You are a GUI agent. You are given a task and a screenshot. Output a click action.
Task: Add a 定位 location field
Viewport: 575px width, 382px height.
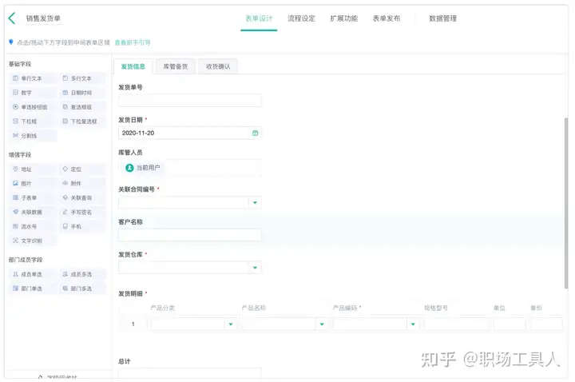click(x=82, y=169)
